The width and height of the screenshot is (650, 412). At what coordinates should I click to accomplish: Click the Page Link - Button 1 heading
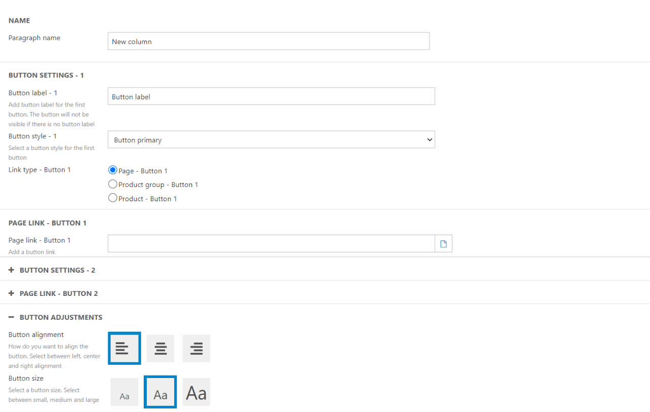tap(47, 223)
